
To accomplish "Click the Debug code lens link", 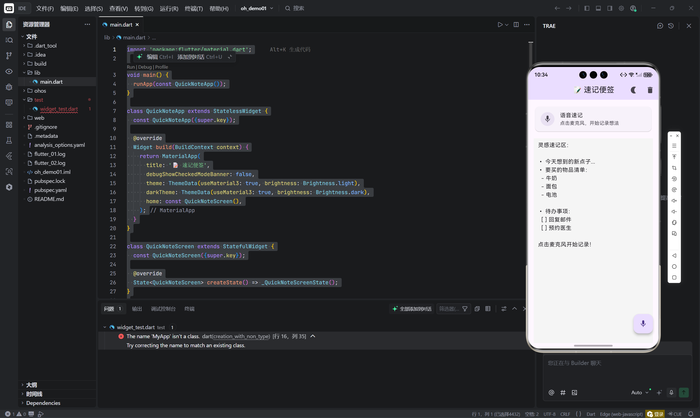I will [145, 67].
